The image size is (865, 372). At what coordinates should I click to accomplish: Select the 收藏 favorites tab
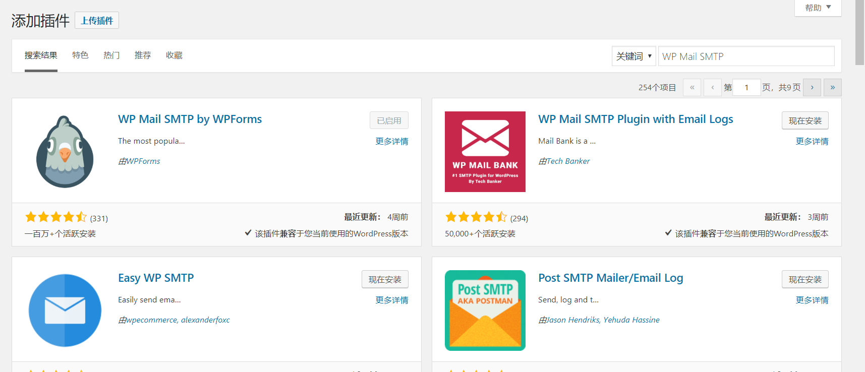point(174,55)
